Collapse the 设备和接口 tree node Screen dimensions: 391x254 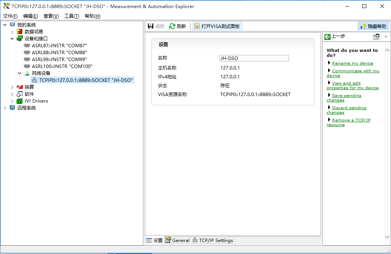click(x=12, y=38)
